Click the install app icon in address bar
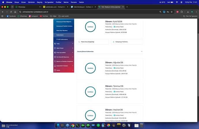199x129 pixels. [x=164, y=12]
